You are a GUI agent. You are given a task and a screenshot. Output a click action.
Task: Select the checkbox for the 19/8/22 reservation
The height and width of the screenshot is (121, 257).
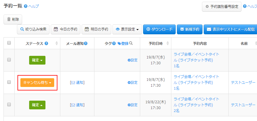(x=9, y=104)
